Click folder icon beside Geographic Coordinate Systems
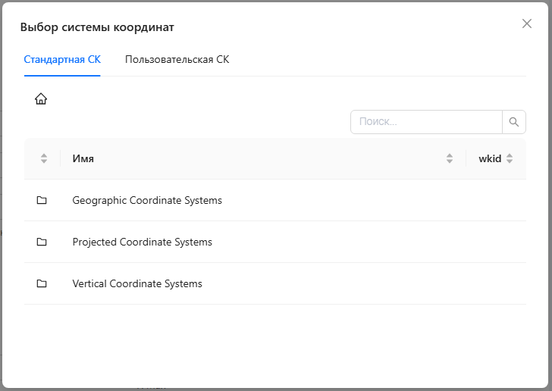 click(x=42, y=200)
